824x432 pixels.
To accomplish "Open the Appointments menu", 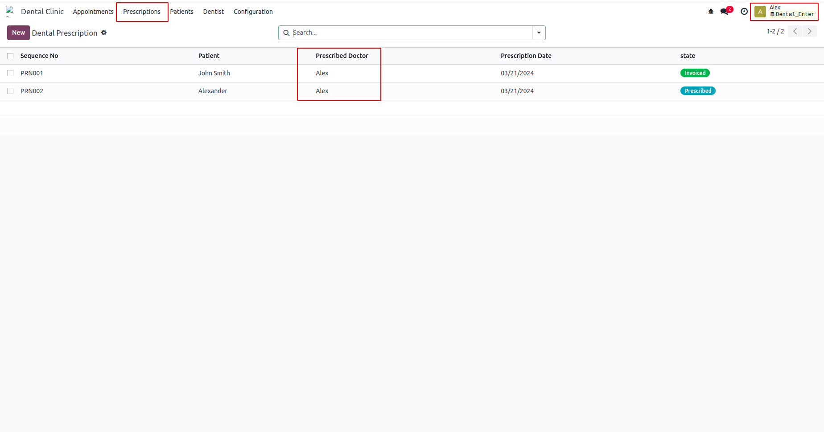I will click(x=93, y=12).
